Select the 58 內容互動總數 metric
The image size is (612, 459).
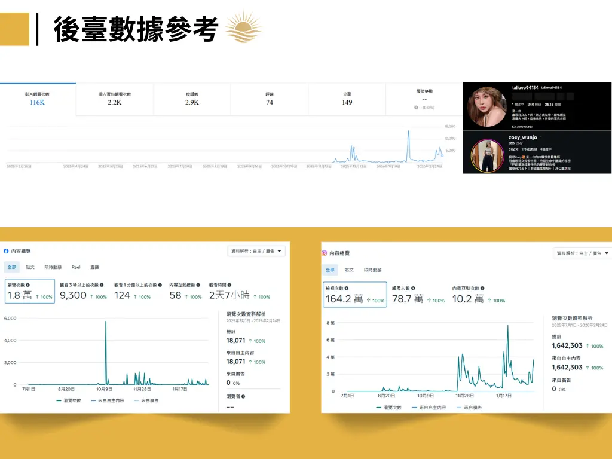coord(185,291)
